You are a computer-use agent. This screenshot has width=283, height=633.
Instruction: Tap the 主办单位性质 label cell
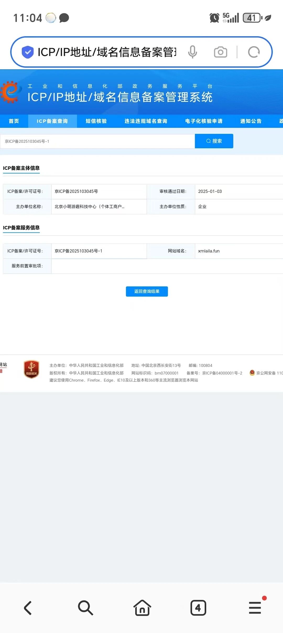[171, 207]
